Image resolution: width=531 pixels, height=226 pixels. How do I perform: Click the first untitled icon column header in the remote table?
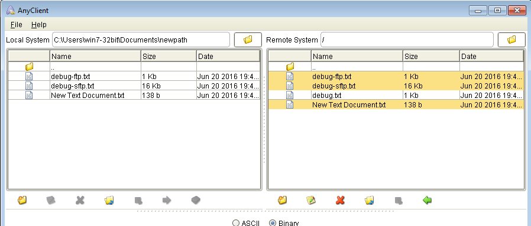tap(290, 57)
